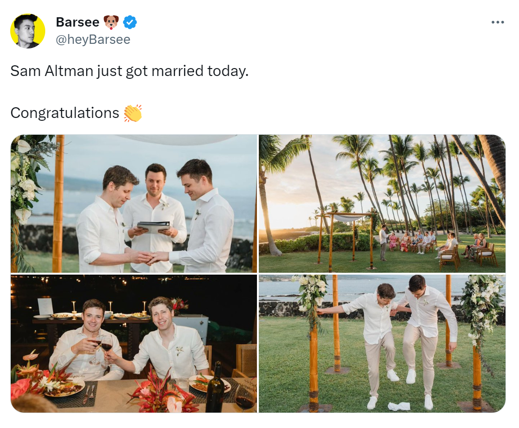Image resolution: width=519 pixels, height=428 pixels.
Task: Click the clapping hands emoji
Action: point(133,113)
